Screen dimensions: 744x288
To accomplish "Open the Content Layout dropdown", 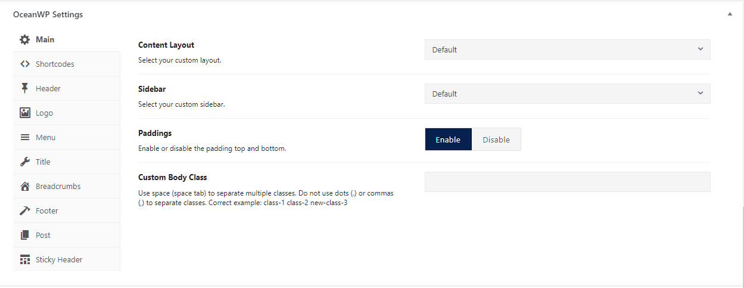I will (567, 49).
